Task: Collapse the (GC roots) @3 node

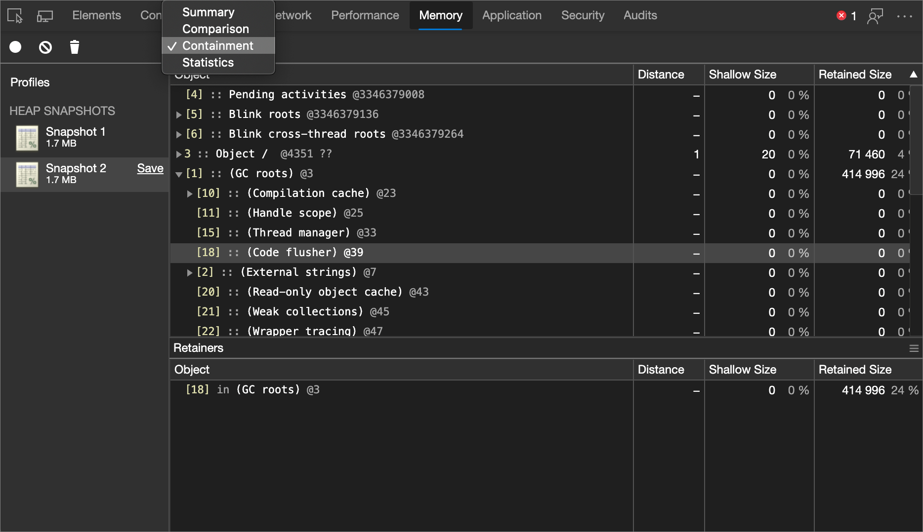Action: click(x=179, y=174)
